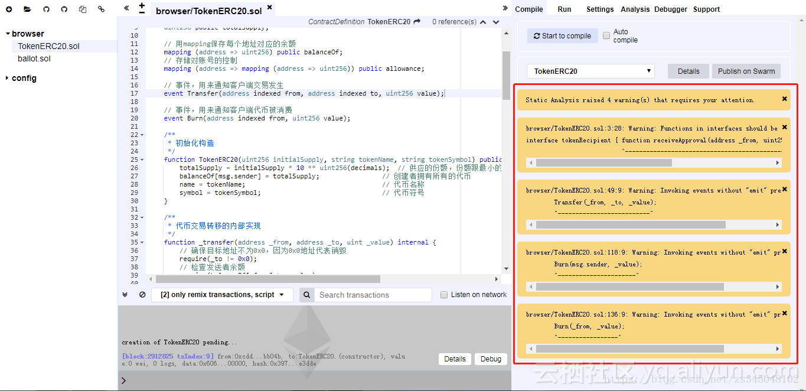Click the chain link connect icon
This screenshot has height=391, width=806.
coord(101,9)
